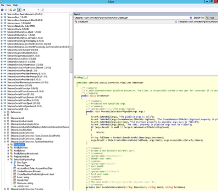Collapse the Sitecore.Social (8.1.0.0) assembly node
The image size is (218, 191).
point(2,109)
